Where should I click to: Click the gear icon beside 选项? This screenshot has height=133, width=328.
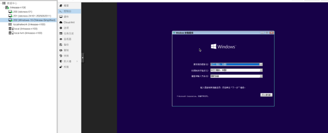[x=61, y=28]
